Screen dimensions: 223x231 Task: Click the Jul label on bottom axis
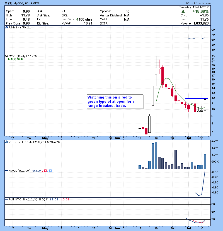coord(189,228)
